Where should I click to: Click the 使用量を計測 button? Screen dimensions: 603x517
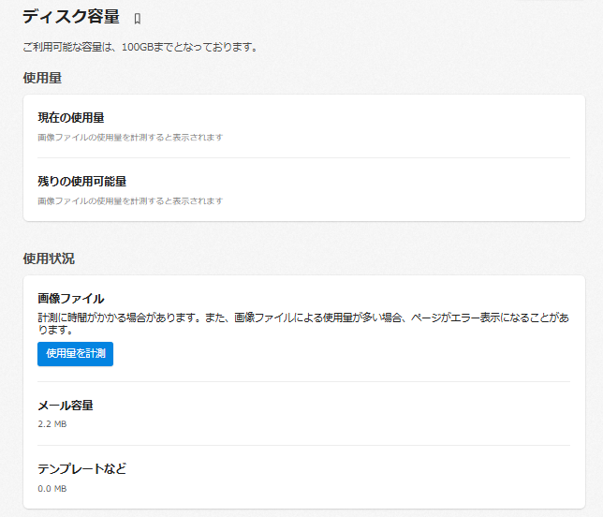75,354
